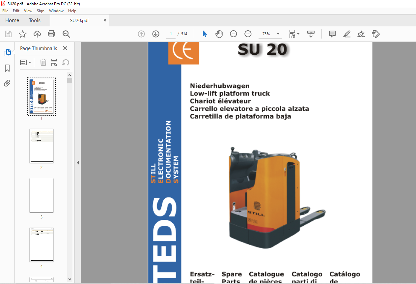The image size is (416, 284).
Task: Close the Page Thumbnails panel
Action: tap(65, 48)
